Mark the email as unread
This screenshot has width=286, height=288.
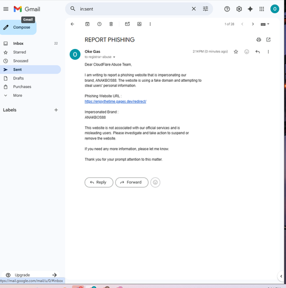(127, 24)
